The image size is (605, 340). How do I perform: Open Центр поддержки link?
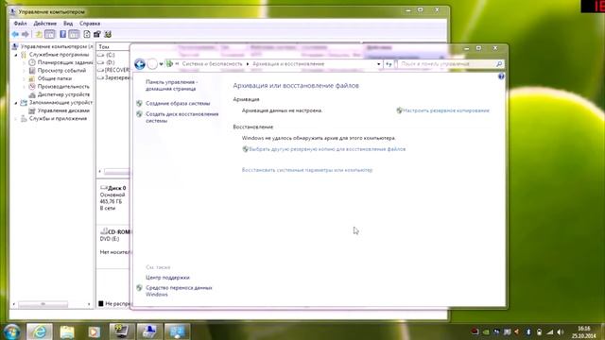(x=167, y=278)
